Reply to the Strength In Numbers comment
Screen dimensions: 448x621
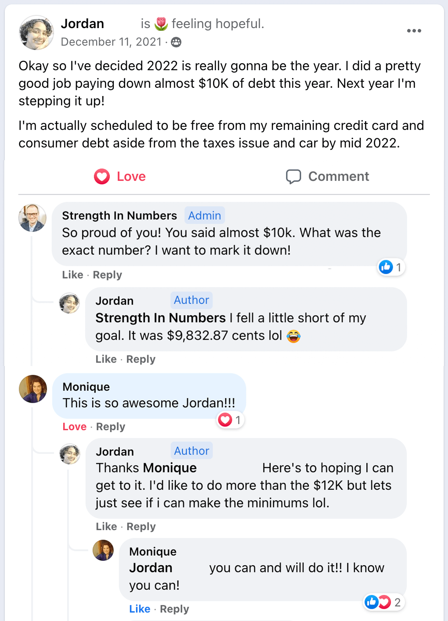[108, 275]
